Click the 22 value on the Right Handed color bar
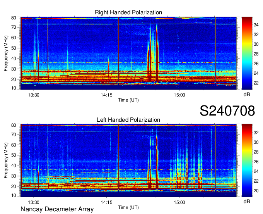This screenshot has height=214, width=263. tap(256, 83)
